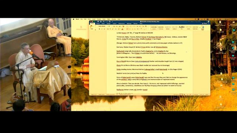Click the line starting 'London Isvara: UK'

tap(134, 33)
